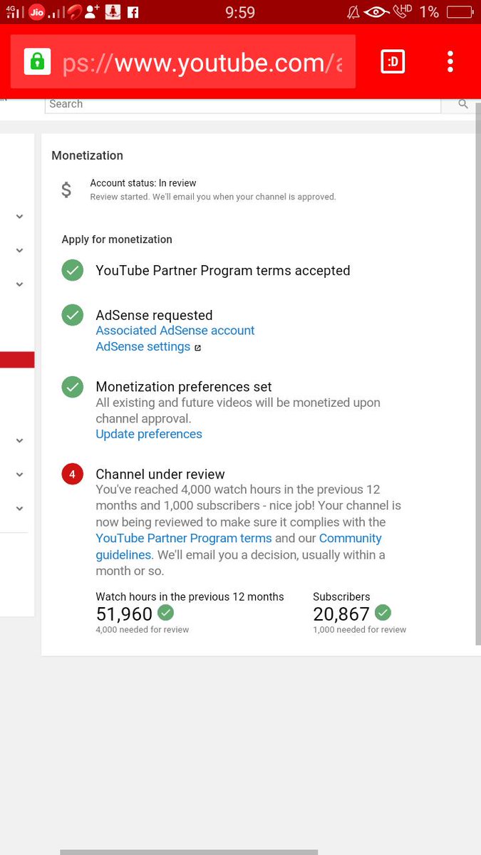Image resolution: width=481 pixels, height=855 pixels.
Task: Tap the YouTube URL address bar
Action: tap(182, 62)
